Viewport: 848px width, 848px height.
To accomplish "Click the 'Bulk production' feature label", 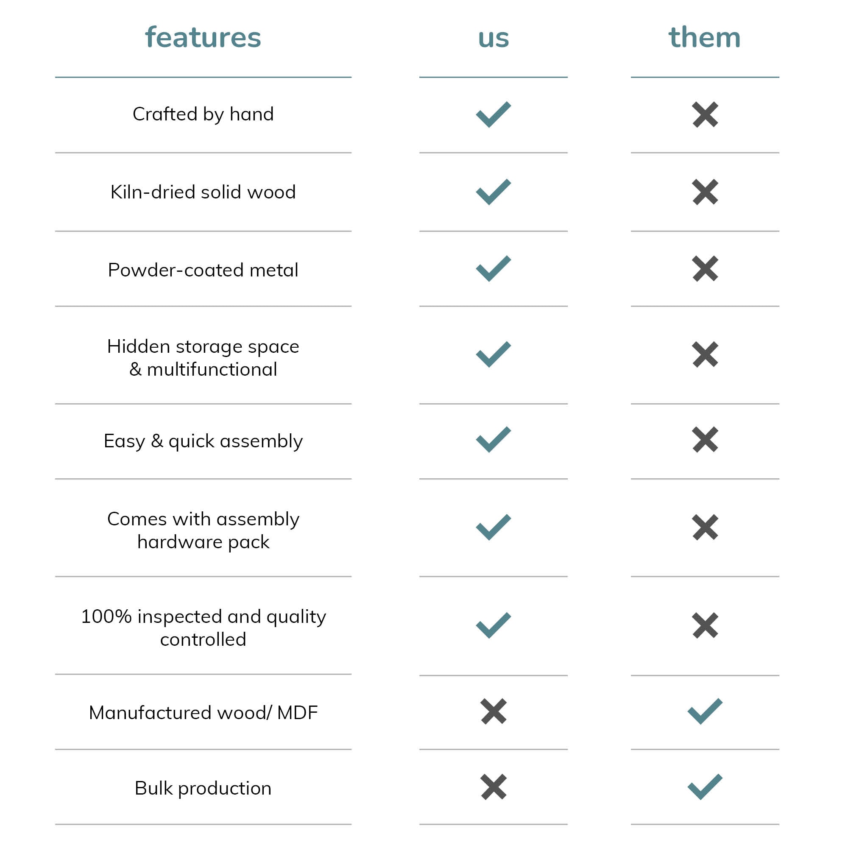I will pyautogui.click(x=203, y=788).
